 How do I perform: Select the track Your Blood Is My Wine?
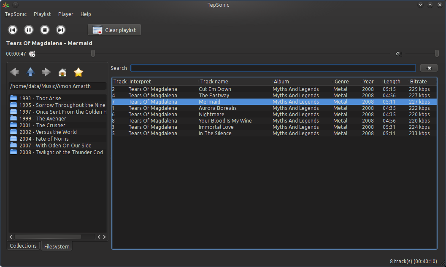point(275,120)
